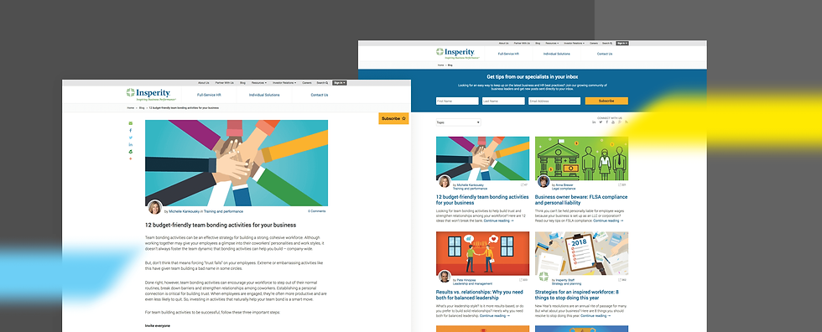The width and height of the screenshot is (822, 332).
Task: Open Google Plus icon under Connect With Us
Action: (x=619, y=122)
